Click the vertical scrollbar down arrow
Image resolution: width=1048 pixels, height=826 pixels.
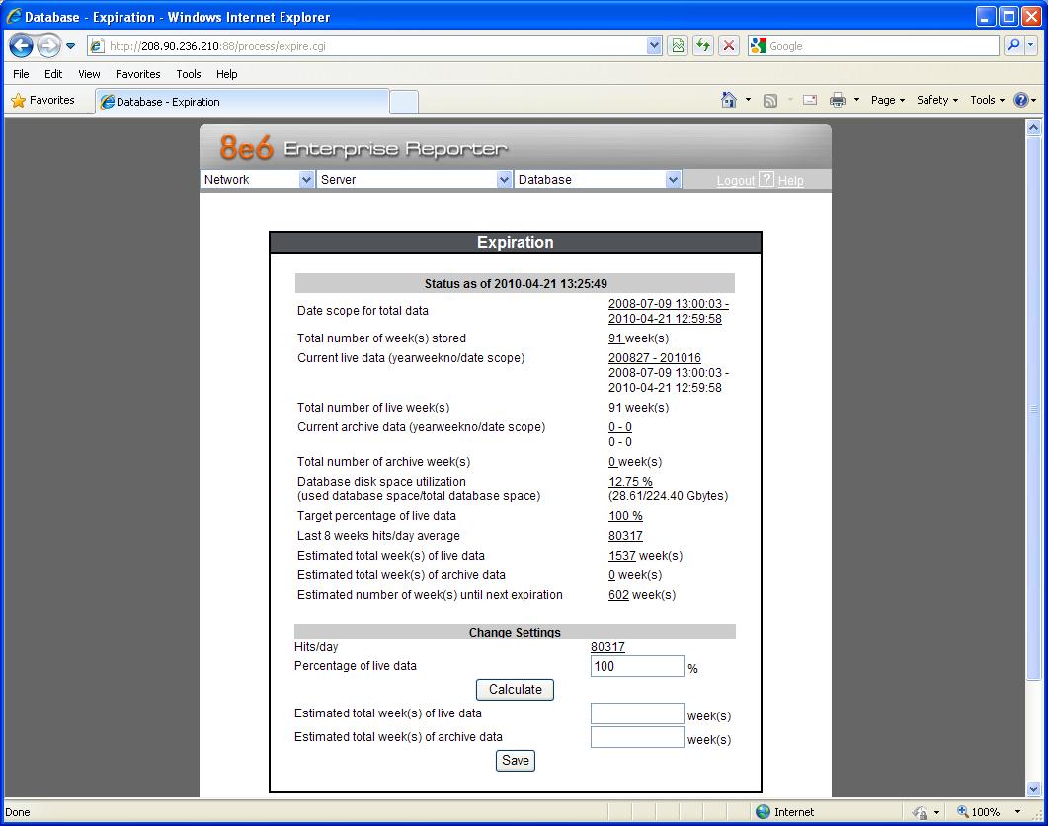coord(1034,788)
